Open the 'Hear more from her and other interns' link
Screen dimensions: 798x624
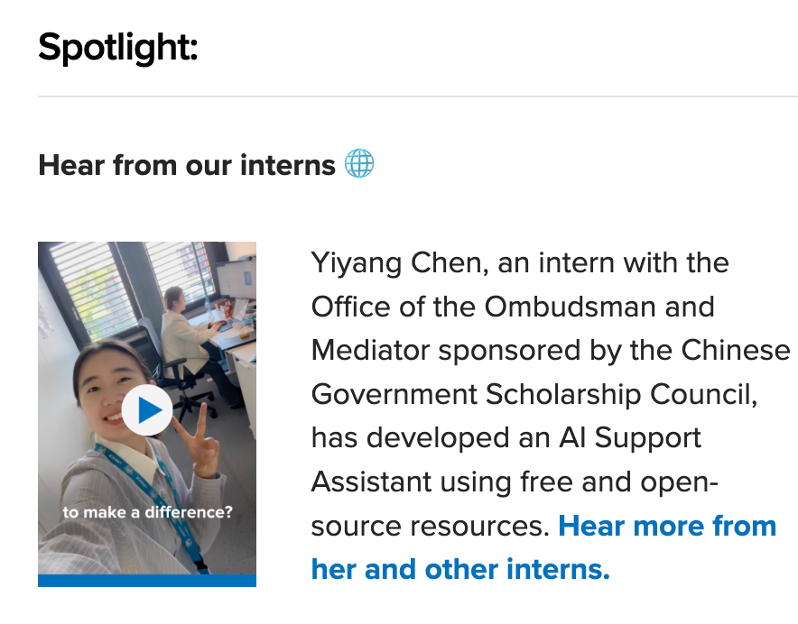[x=667, y=526]
